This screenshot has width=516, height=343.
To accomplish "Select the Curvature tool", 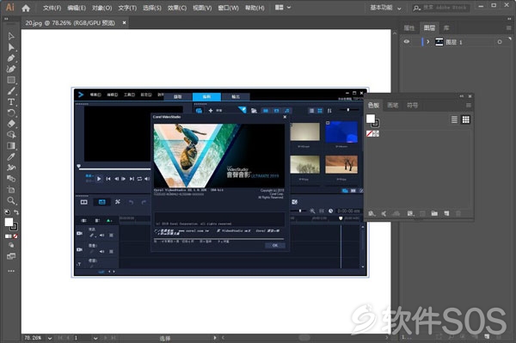I will tap(11, 69).
